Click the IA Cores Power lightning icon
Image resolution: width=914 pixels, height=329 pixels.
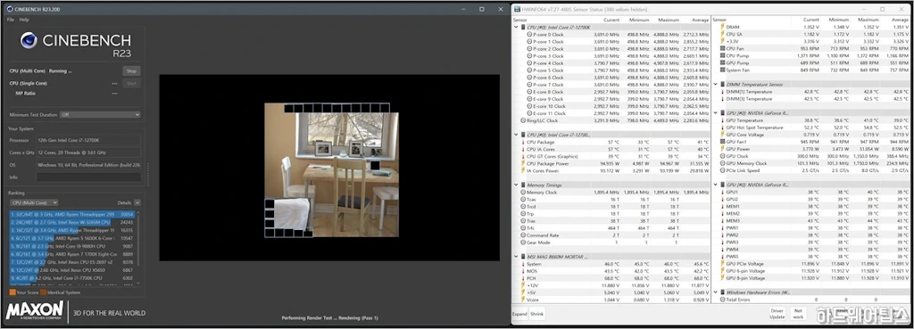pos(523,170)
